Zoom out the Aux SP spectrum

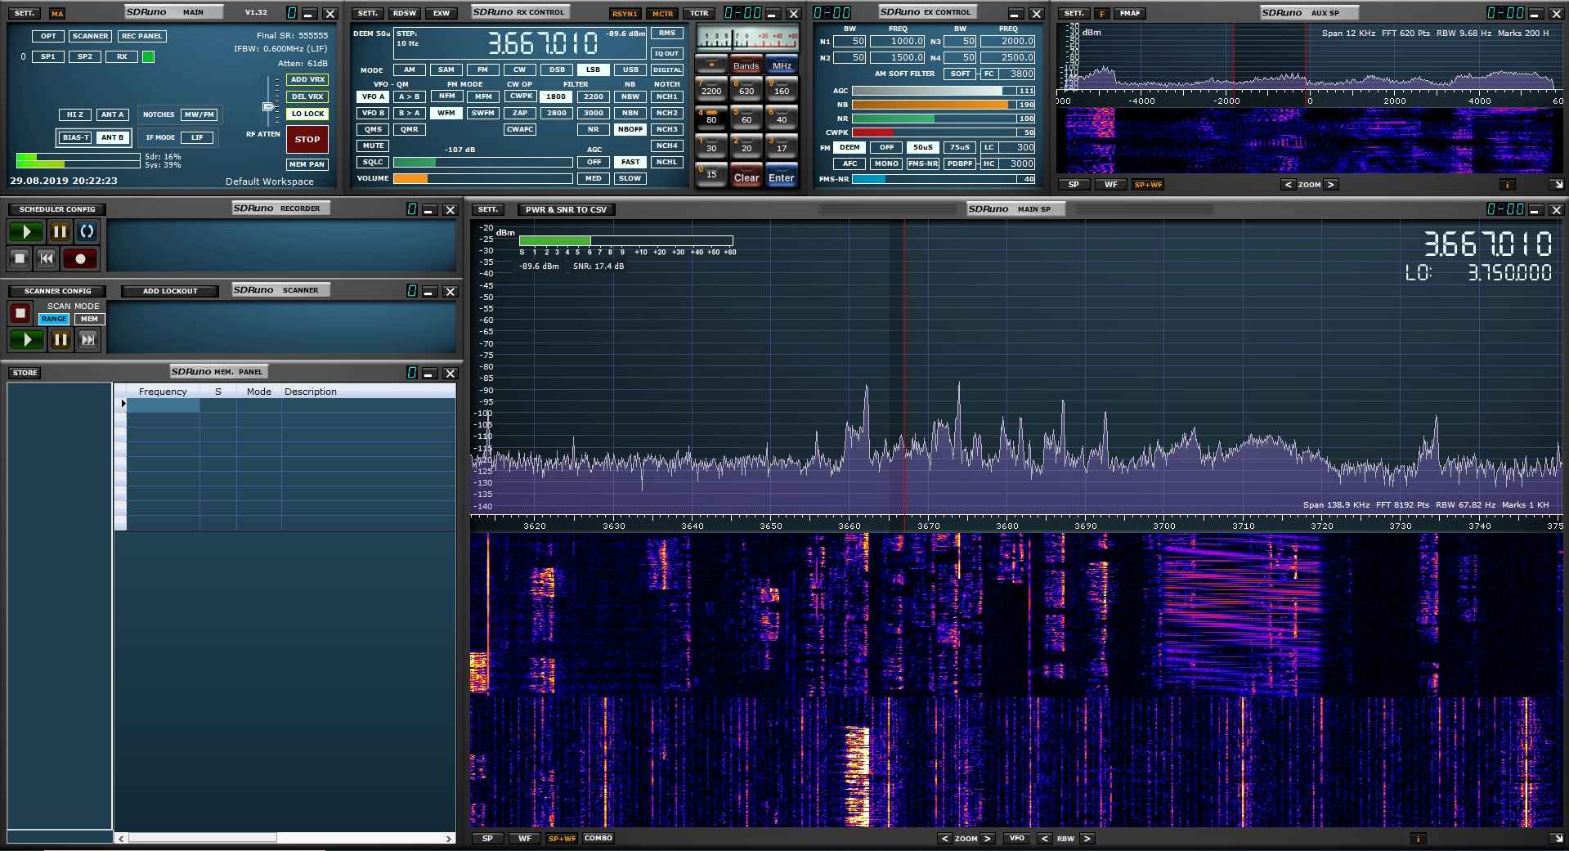[x=1288, y=185]
